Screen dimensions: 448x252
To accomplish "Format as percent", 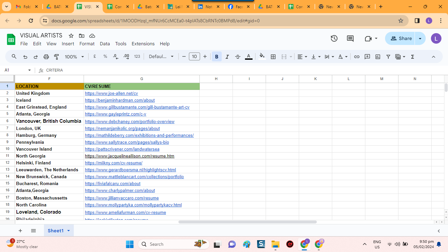I will [105, 56].
